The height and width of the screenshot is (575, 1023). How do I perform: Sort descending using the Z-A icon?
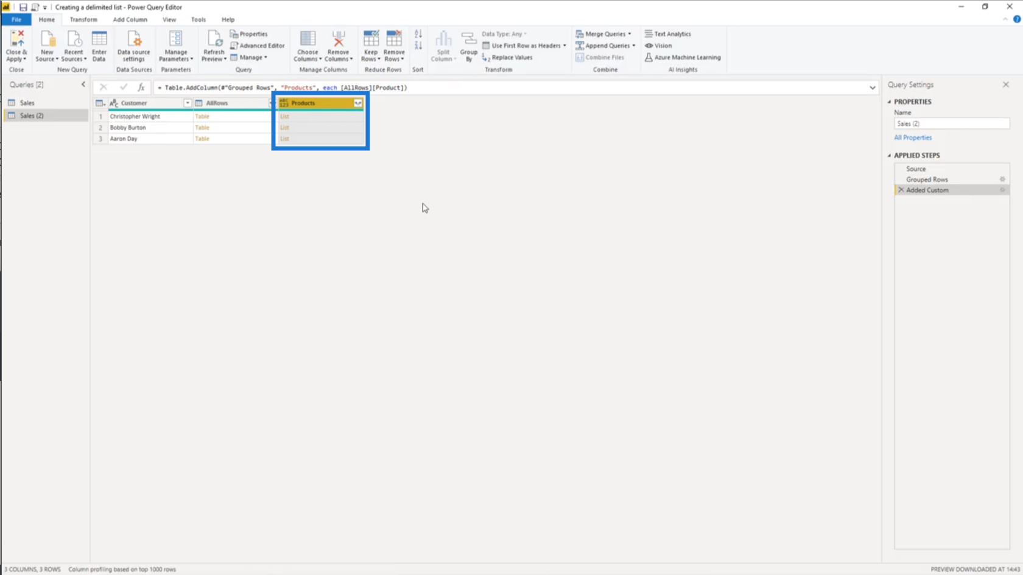pyautogui.click(x=418, y=46)
